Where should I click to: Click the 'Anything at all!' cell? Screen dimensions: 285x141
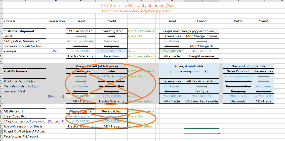pos(80,116)
